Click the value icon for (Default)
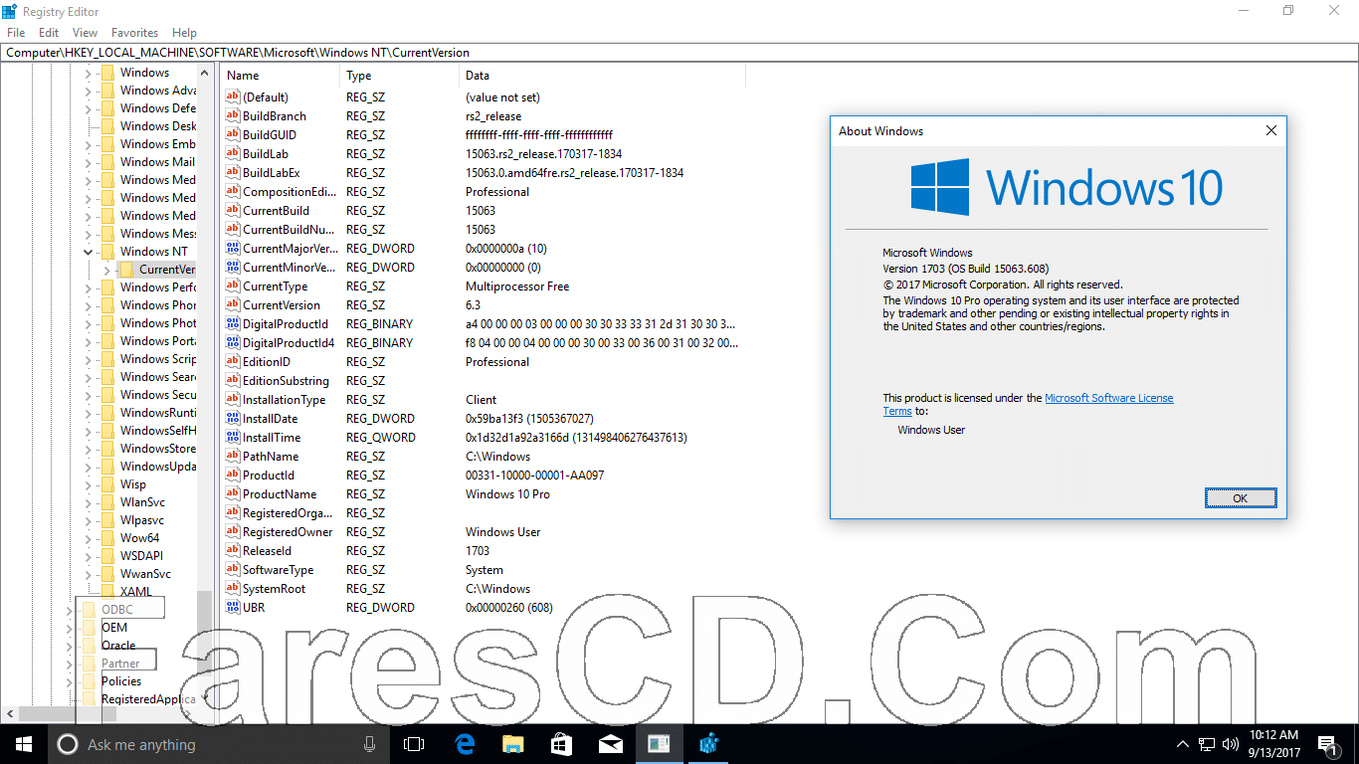Image resolution: width=1359 pixels, height=764 pixels. point(234,97)
